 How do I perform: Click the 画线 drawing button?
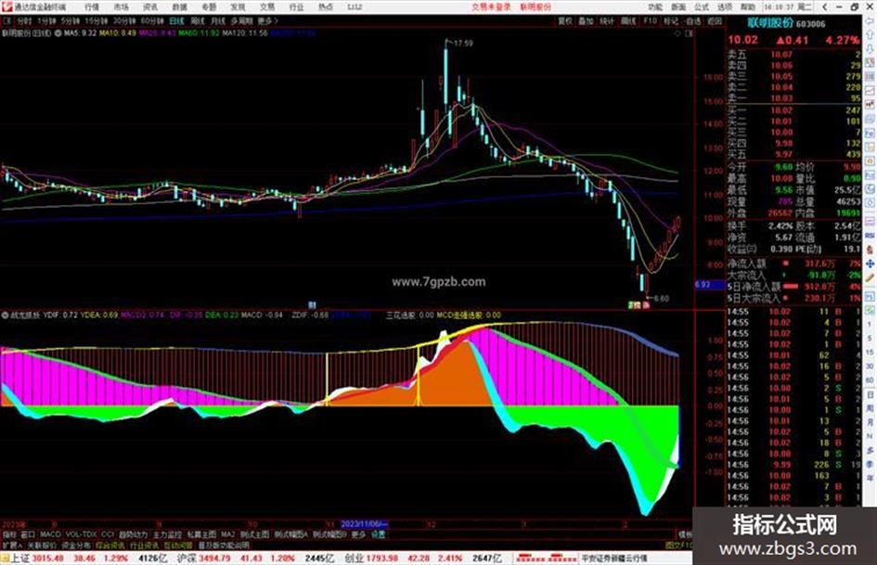(628, 20)
